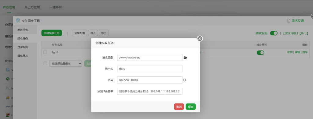Check the lyyhf row checkbox

click(x=45, y=52)
